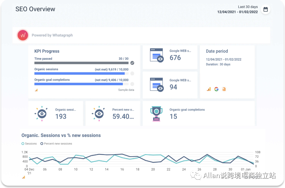
Task: Click the web page eye icon beside 676
Action: (157, 55)
